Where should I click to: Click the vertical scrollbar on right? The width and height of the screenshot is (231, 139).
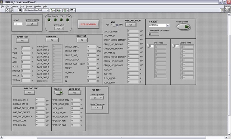tap(229, 75)
